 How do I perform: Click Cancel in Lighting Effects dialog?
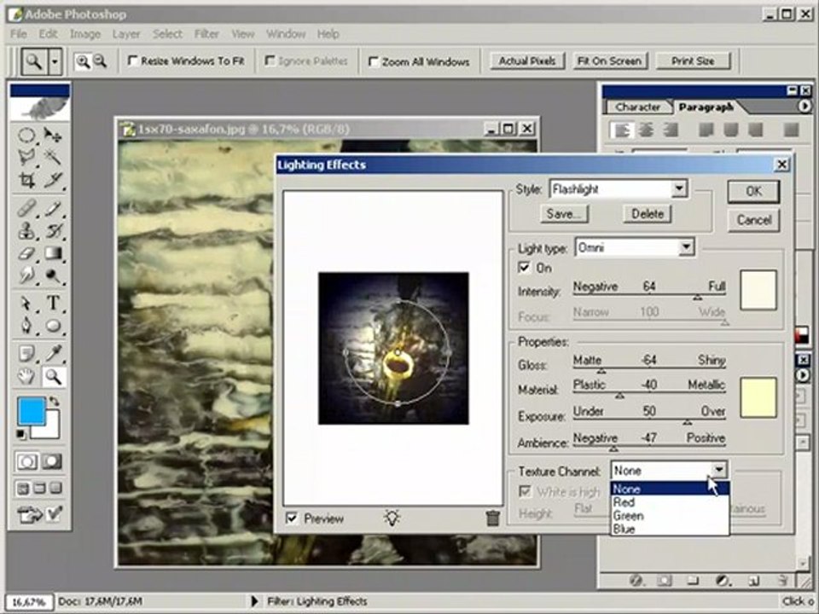click(x=753, y=220)
